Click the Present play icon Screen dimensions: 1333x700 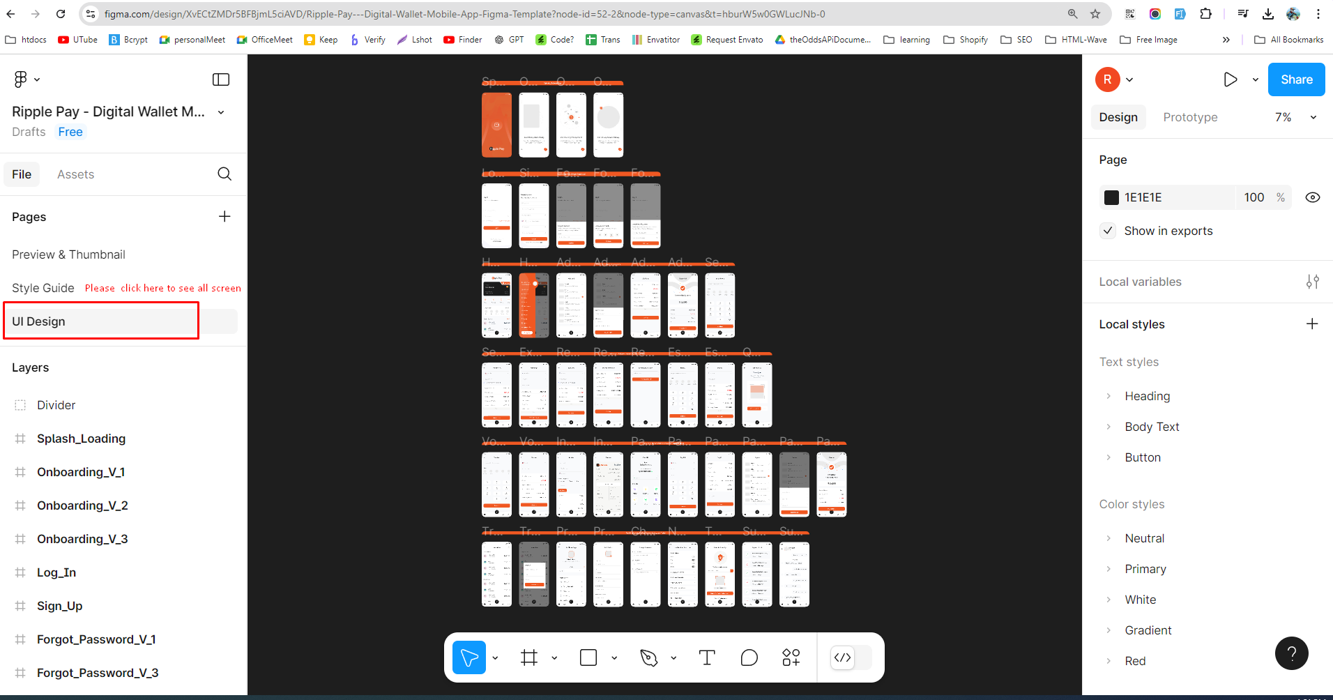(1231, 79)
